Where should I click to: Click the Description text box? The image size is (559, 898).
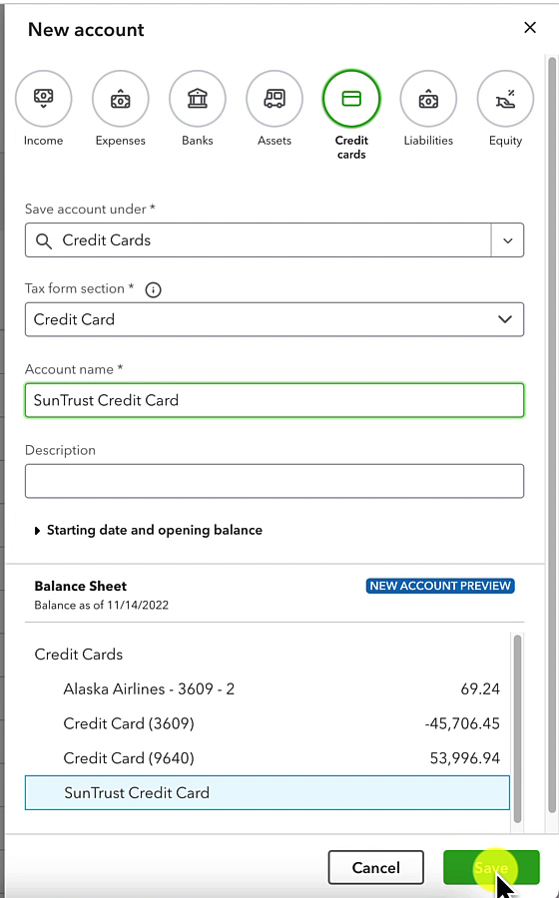[275, 481]
